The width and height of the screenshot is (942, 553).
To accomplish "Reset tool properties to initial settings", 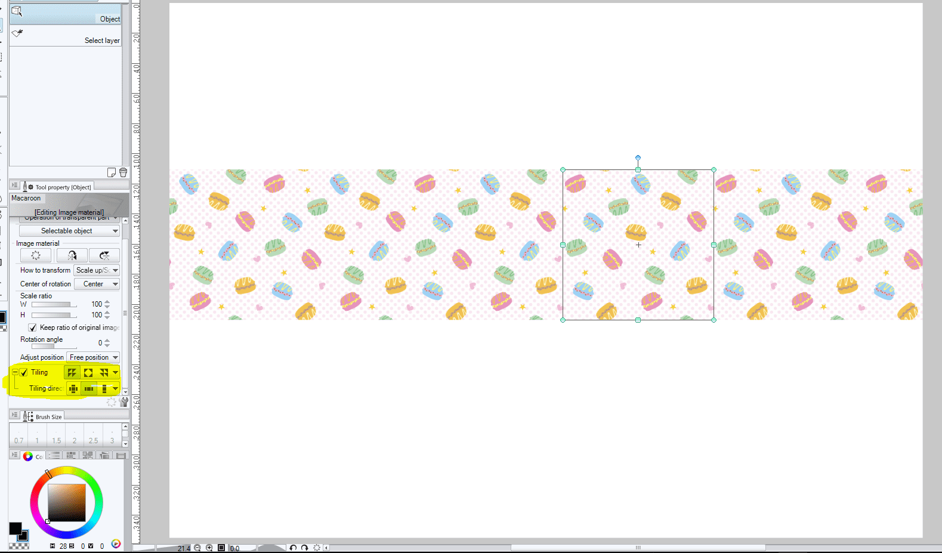I will coord(112,402).
